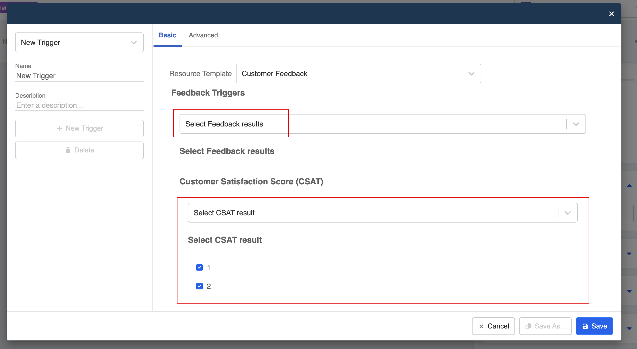Expand the New Trigger selector chevron

(x=134, y=43)
